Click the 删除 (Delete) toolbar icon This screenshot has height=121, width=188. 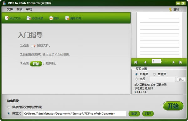point(51,18)
